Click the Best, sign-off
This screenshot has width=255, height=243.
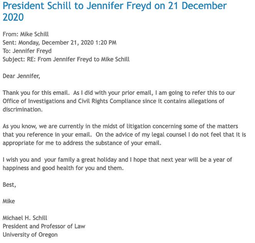click(9, 185)
